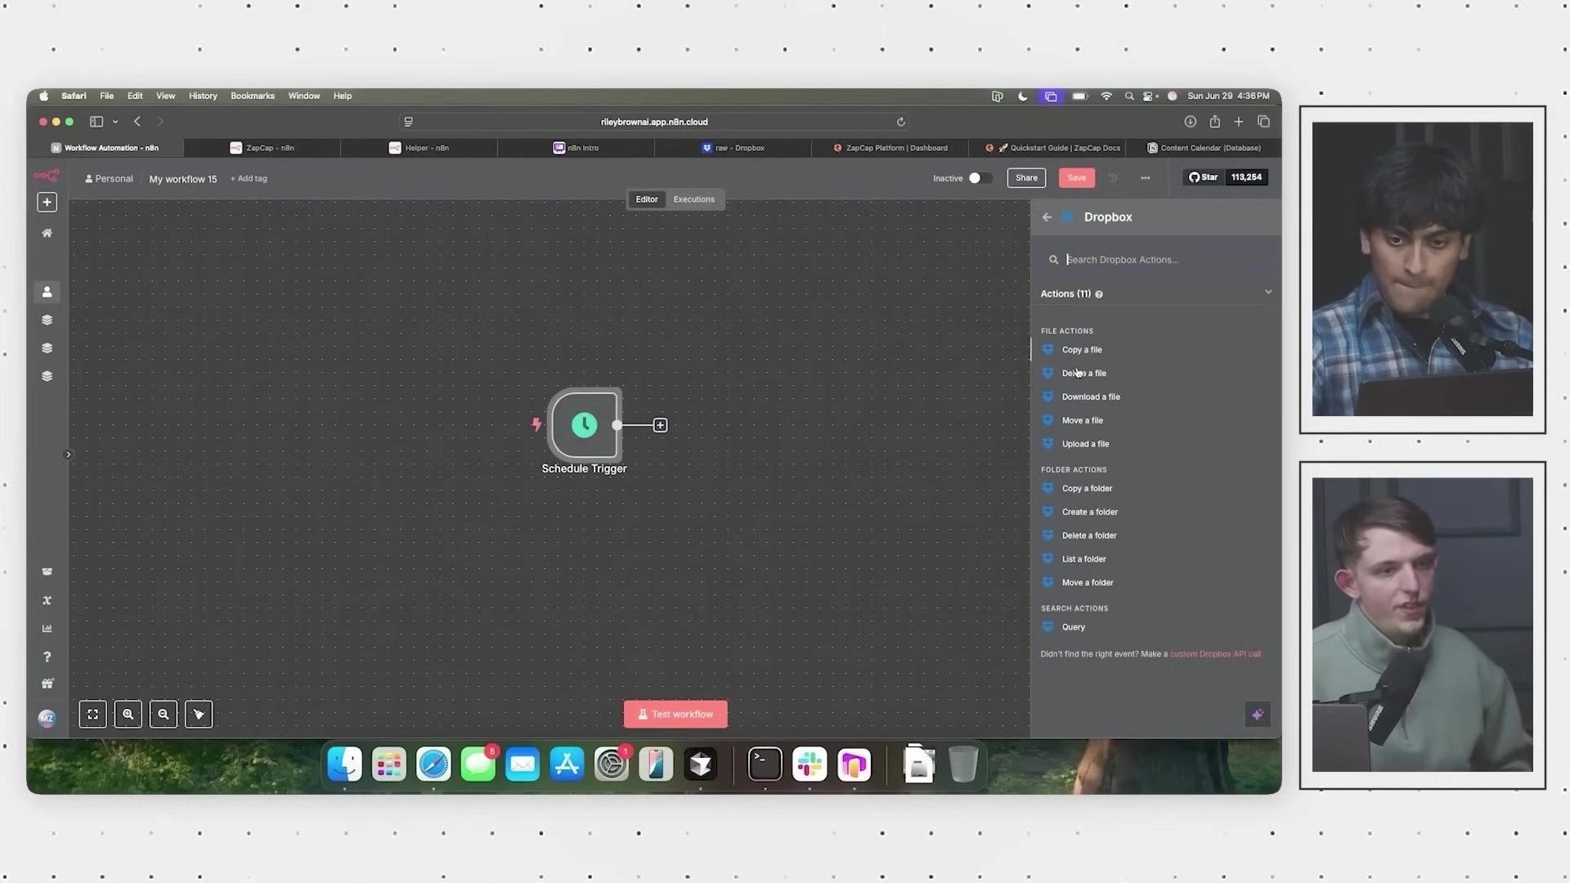Click the Save button
This screenshot has height=883, width=1570.
(1076, 177)
